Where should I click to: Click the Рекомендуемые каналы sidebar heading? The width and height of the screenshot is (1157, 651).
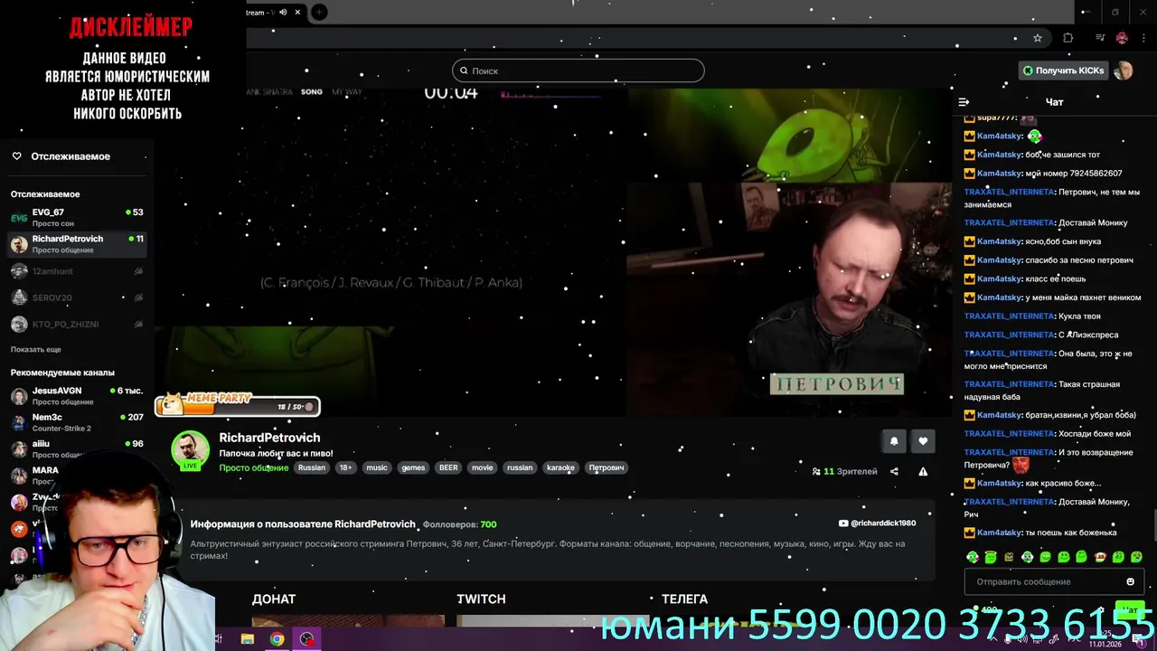click(x=62, y=373)
